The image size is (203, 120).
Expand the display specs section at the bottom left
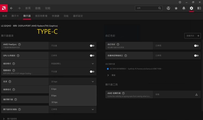coord(4,119)
